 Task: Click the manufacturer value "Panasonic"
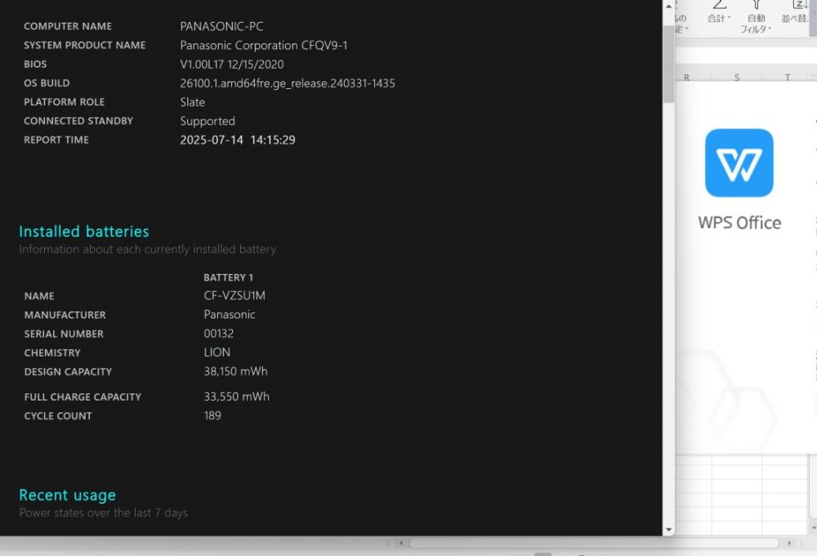230,315
